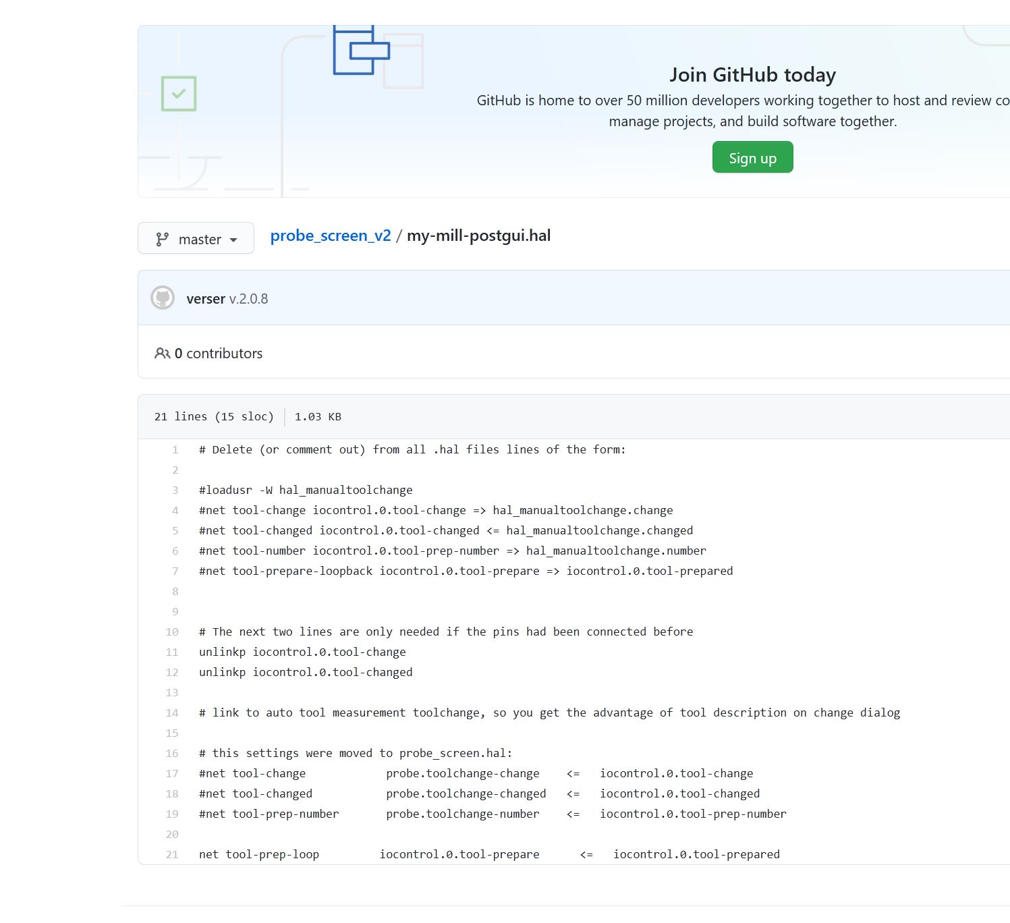
Task: Click the my-mill-postgui.hal file name
Action: pos(478,235)
